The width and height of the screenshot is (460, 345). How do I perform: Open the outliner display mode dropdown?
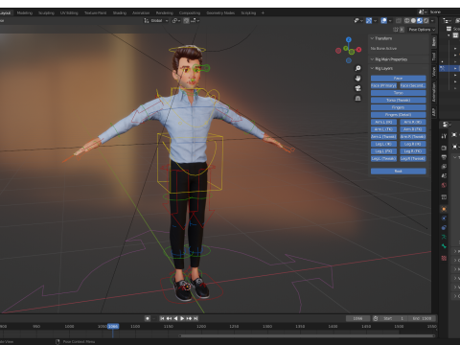coord(447,21)
